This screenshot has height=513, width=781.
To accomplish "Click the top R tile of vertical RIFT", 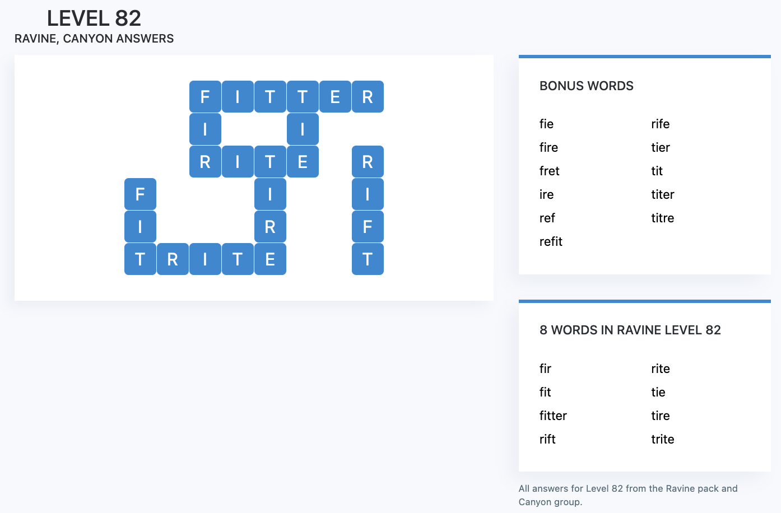I will tap(368, 162).
